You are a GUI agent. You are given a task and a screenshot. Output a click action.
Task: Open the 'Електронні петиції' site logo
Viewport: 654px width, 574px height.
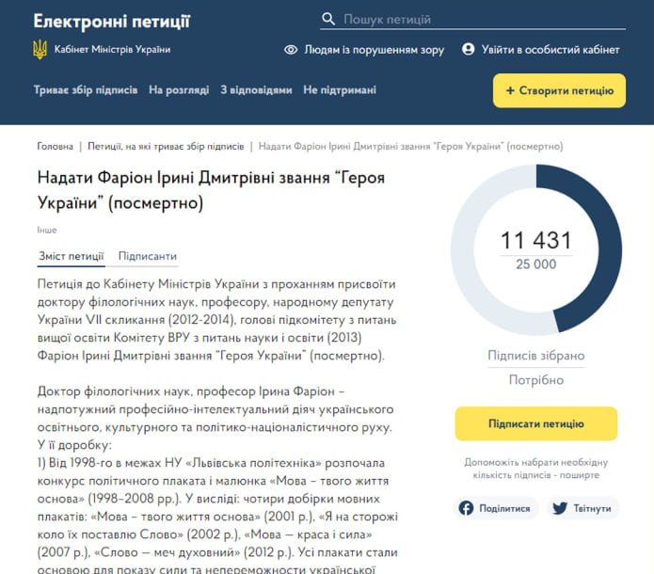(x=111, y=21)
